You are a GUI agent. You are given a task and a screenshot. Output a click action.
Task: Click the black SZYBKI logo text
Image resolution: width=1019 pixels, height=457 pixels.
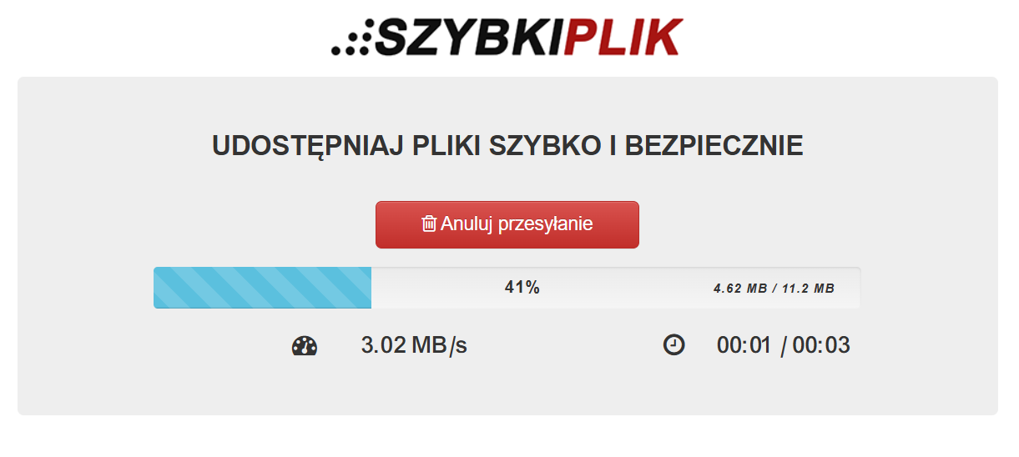469,37
